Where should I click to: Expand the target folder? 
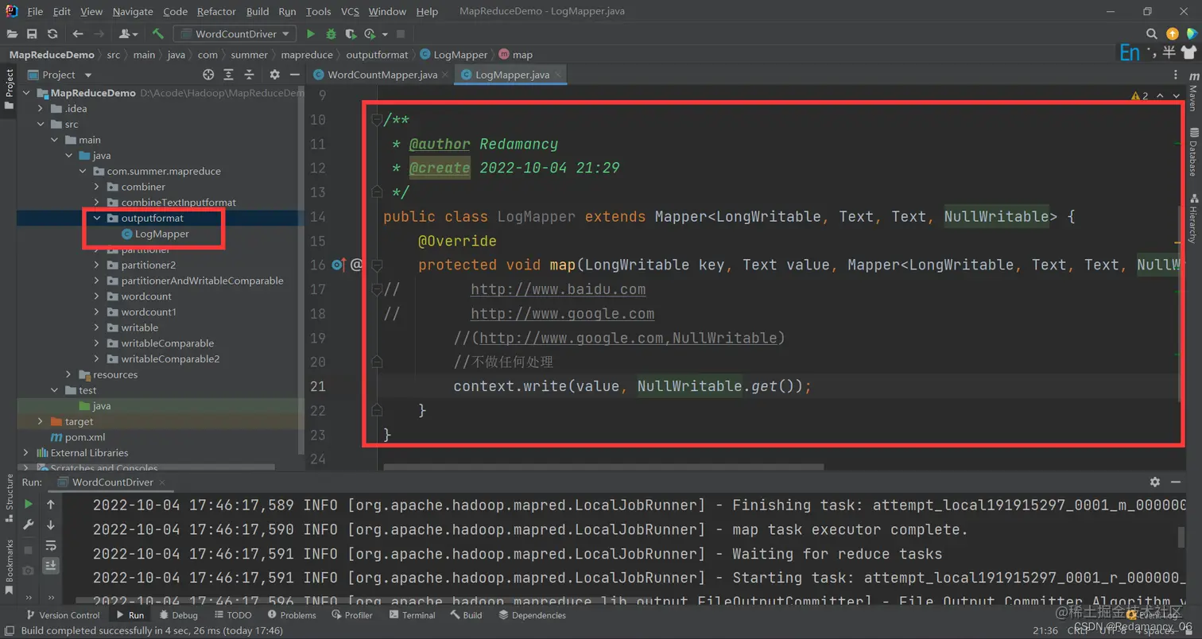40,421
